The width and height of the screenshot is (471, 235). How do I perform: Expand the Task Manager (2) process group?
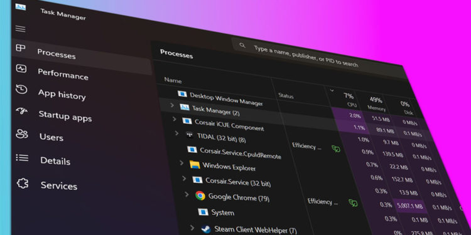[172, 105]
